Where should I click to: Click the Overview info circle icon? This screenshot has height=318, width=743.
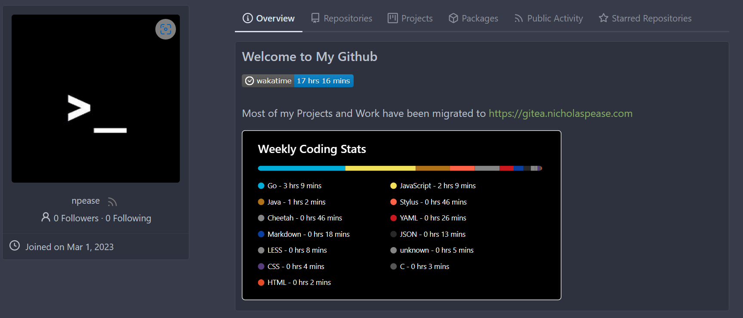coord(247,18)
